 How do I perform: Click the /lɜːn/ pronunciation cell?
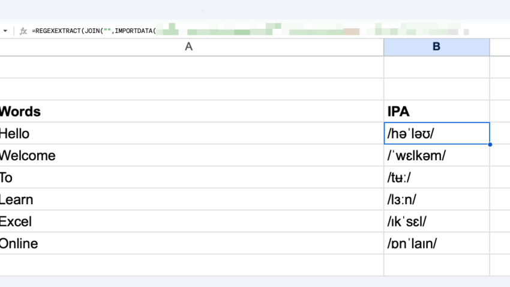click(436, 199)
